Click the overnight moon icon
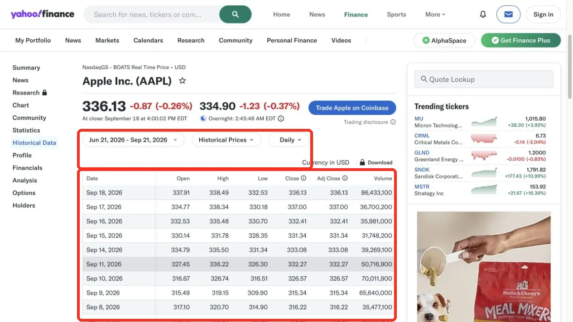This screenshot has height=322, width=573. 203,119
